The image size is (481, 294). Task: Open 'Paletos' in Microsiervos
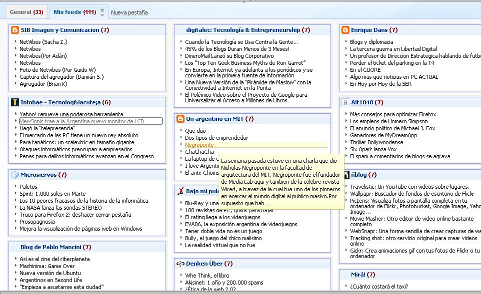tap(28, 187)
